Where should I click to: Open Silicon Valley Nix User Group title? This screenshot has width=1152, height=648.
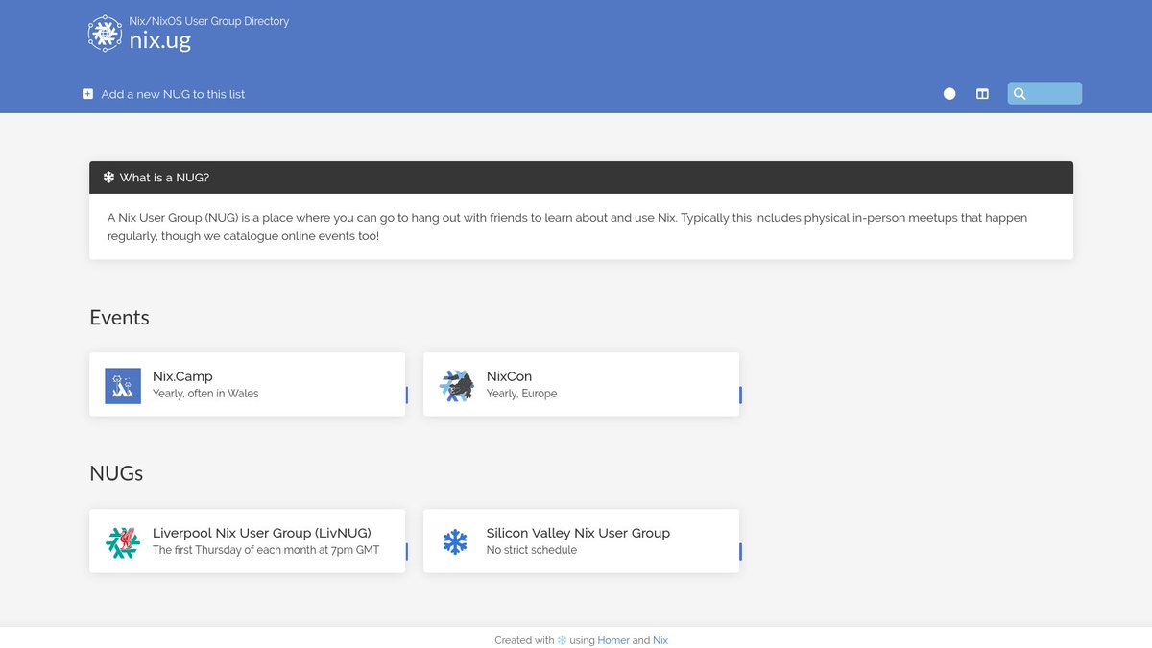(x=578, y=533)
